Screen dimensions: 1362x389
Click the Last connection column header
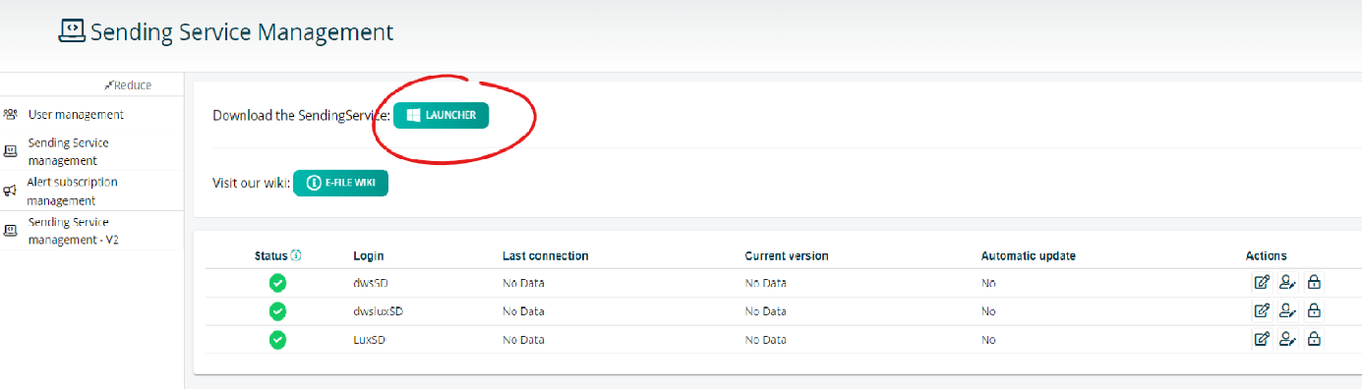545,255
